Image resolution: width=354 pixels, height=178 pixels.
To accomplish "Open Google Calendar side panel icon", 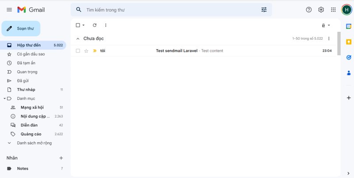I will (x=349, y=27).
